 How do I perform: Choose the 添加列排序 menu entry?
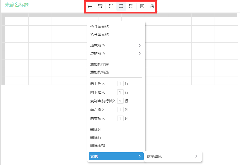(99, 64)
